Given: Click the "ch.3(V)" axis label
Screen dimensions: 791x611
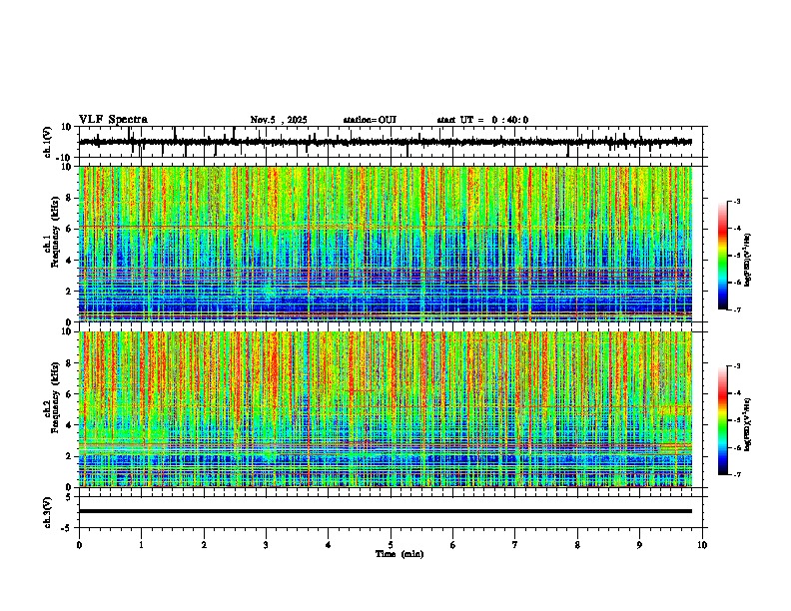Looking at the screenshot, I should click(x=48, y=512).
